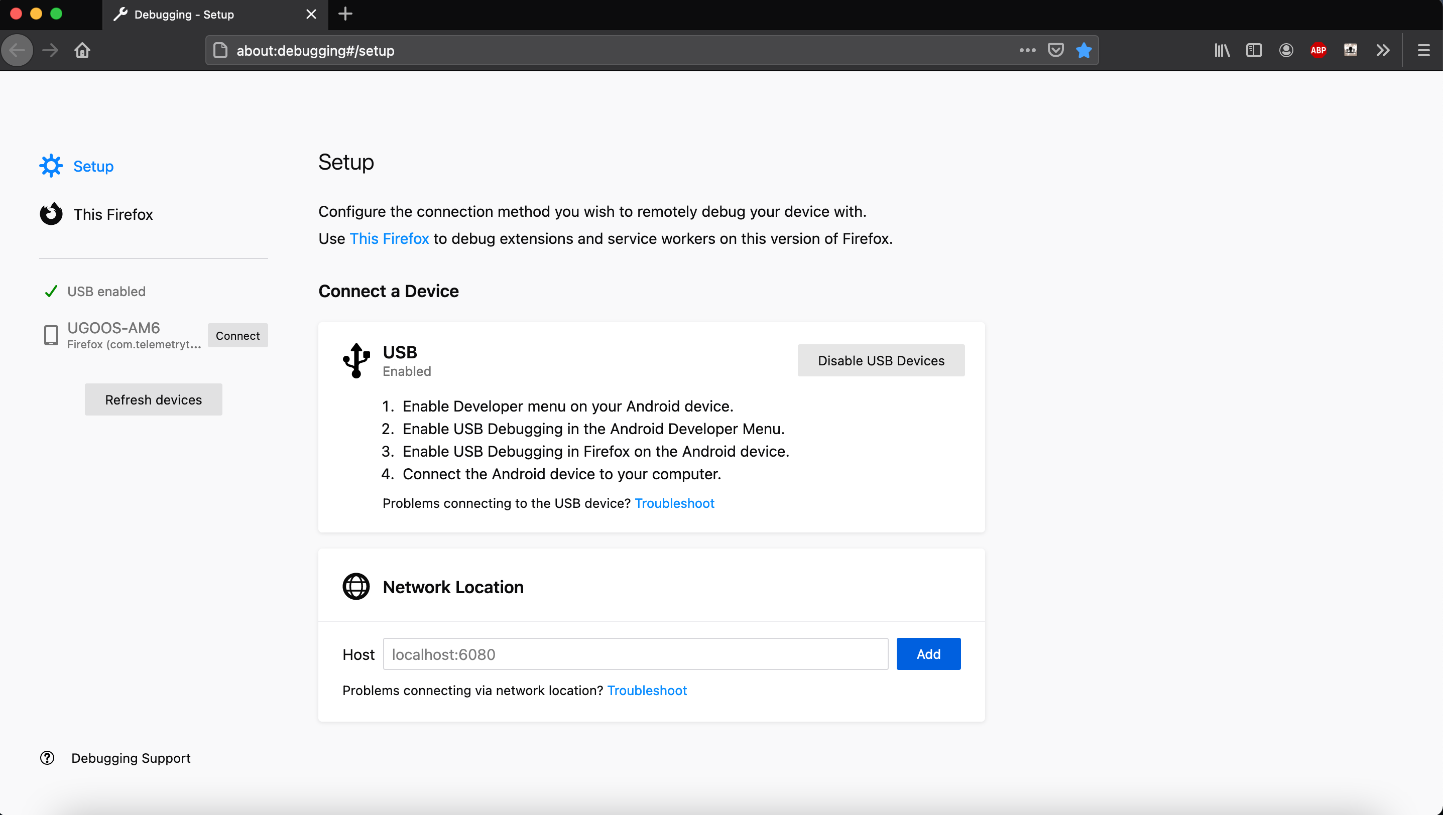This screenshot has height=815, width=1443.
Task: Toggle the sidebar view icon
Action: click(1254, 50)
